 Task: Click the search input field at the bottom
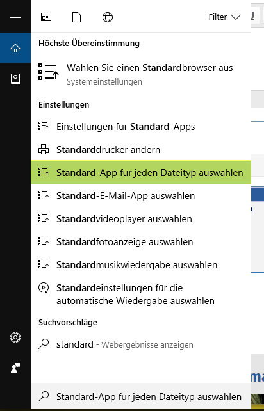(141, 396)
